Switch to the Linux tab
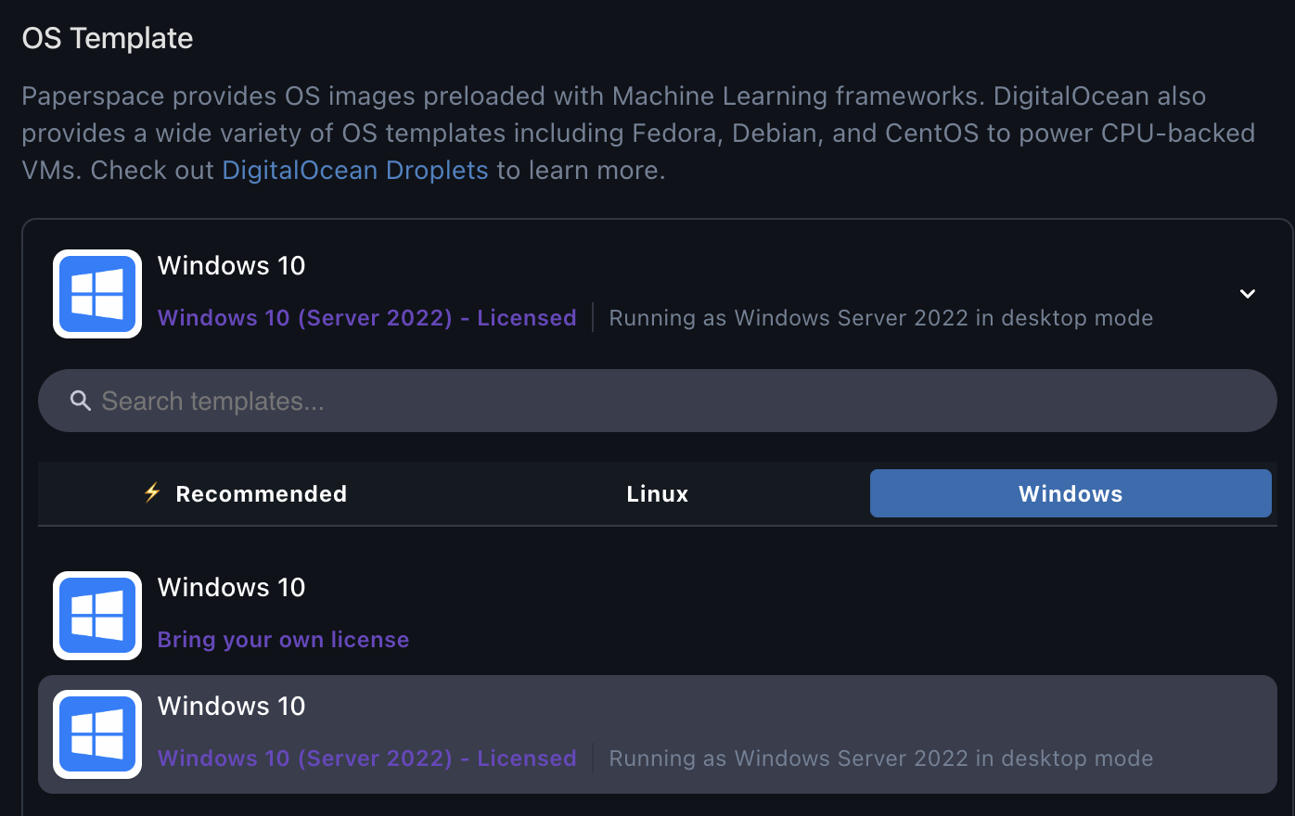The width and height of the screenshot is (1295, 816). [658, 493]
